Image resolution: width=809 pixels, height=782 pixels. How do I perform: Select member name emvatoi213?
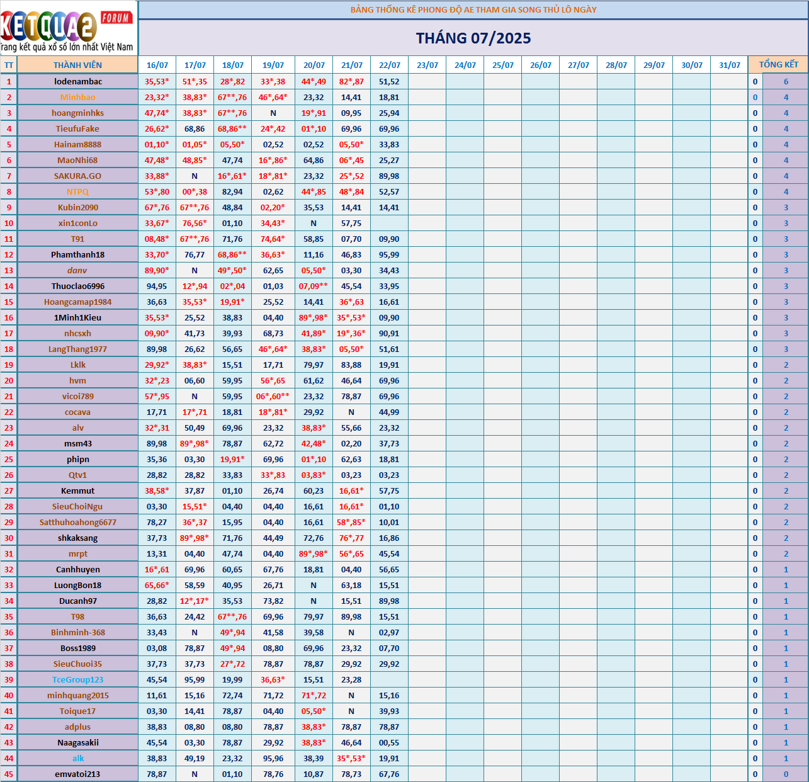[78, 774]
